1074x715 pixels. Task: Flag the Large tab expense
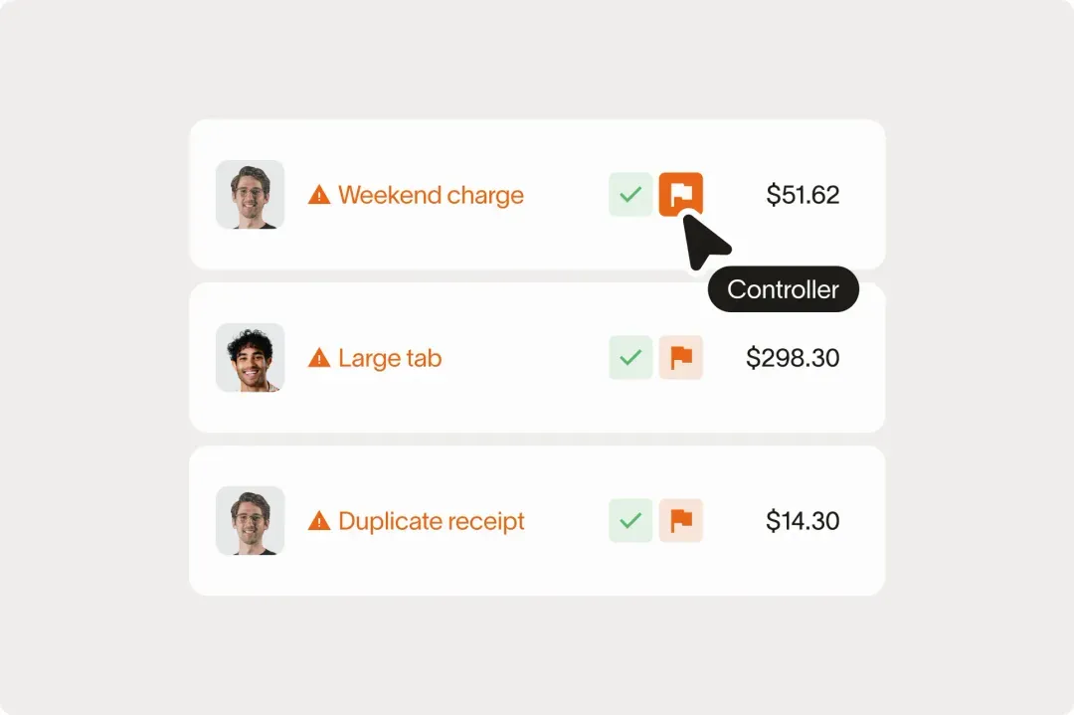681,358
